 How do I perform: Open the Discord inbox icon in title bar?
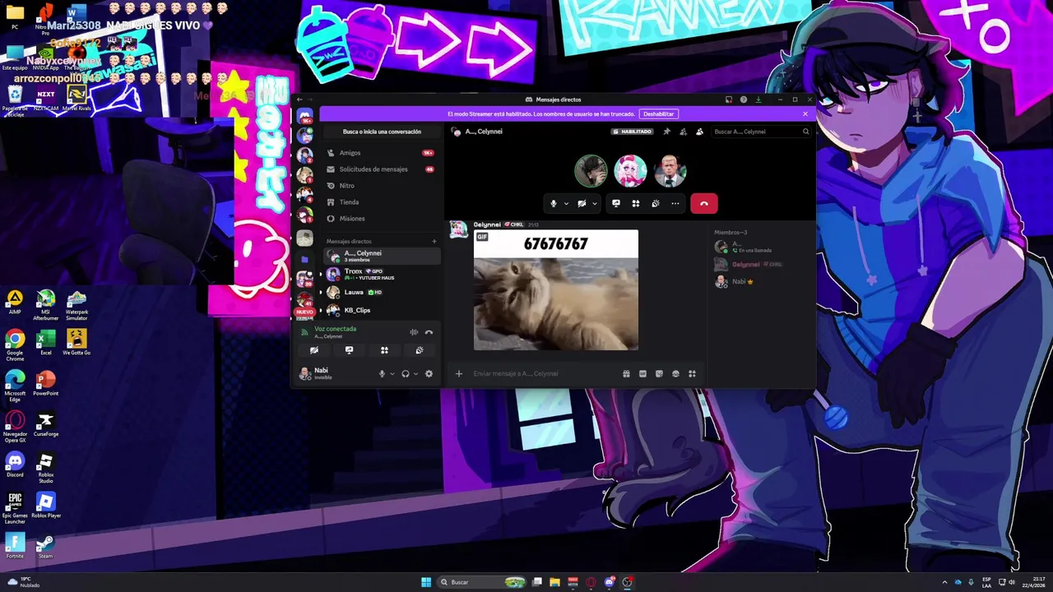729,99
